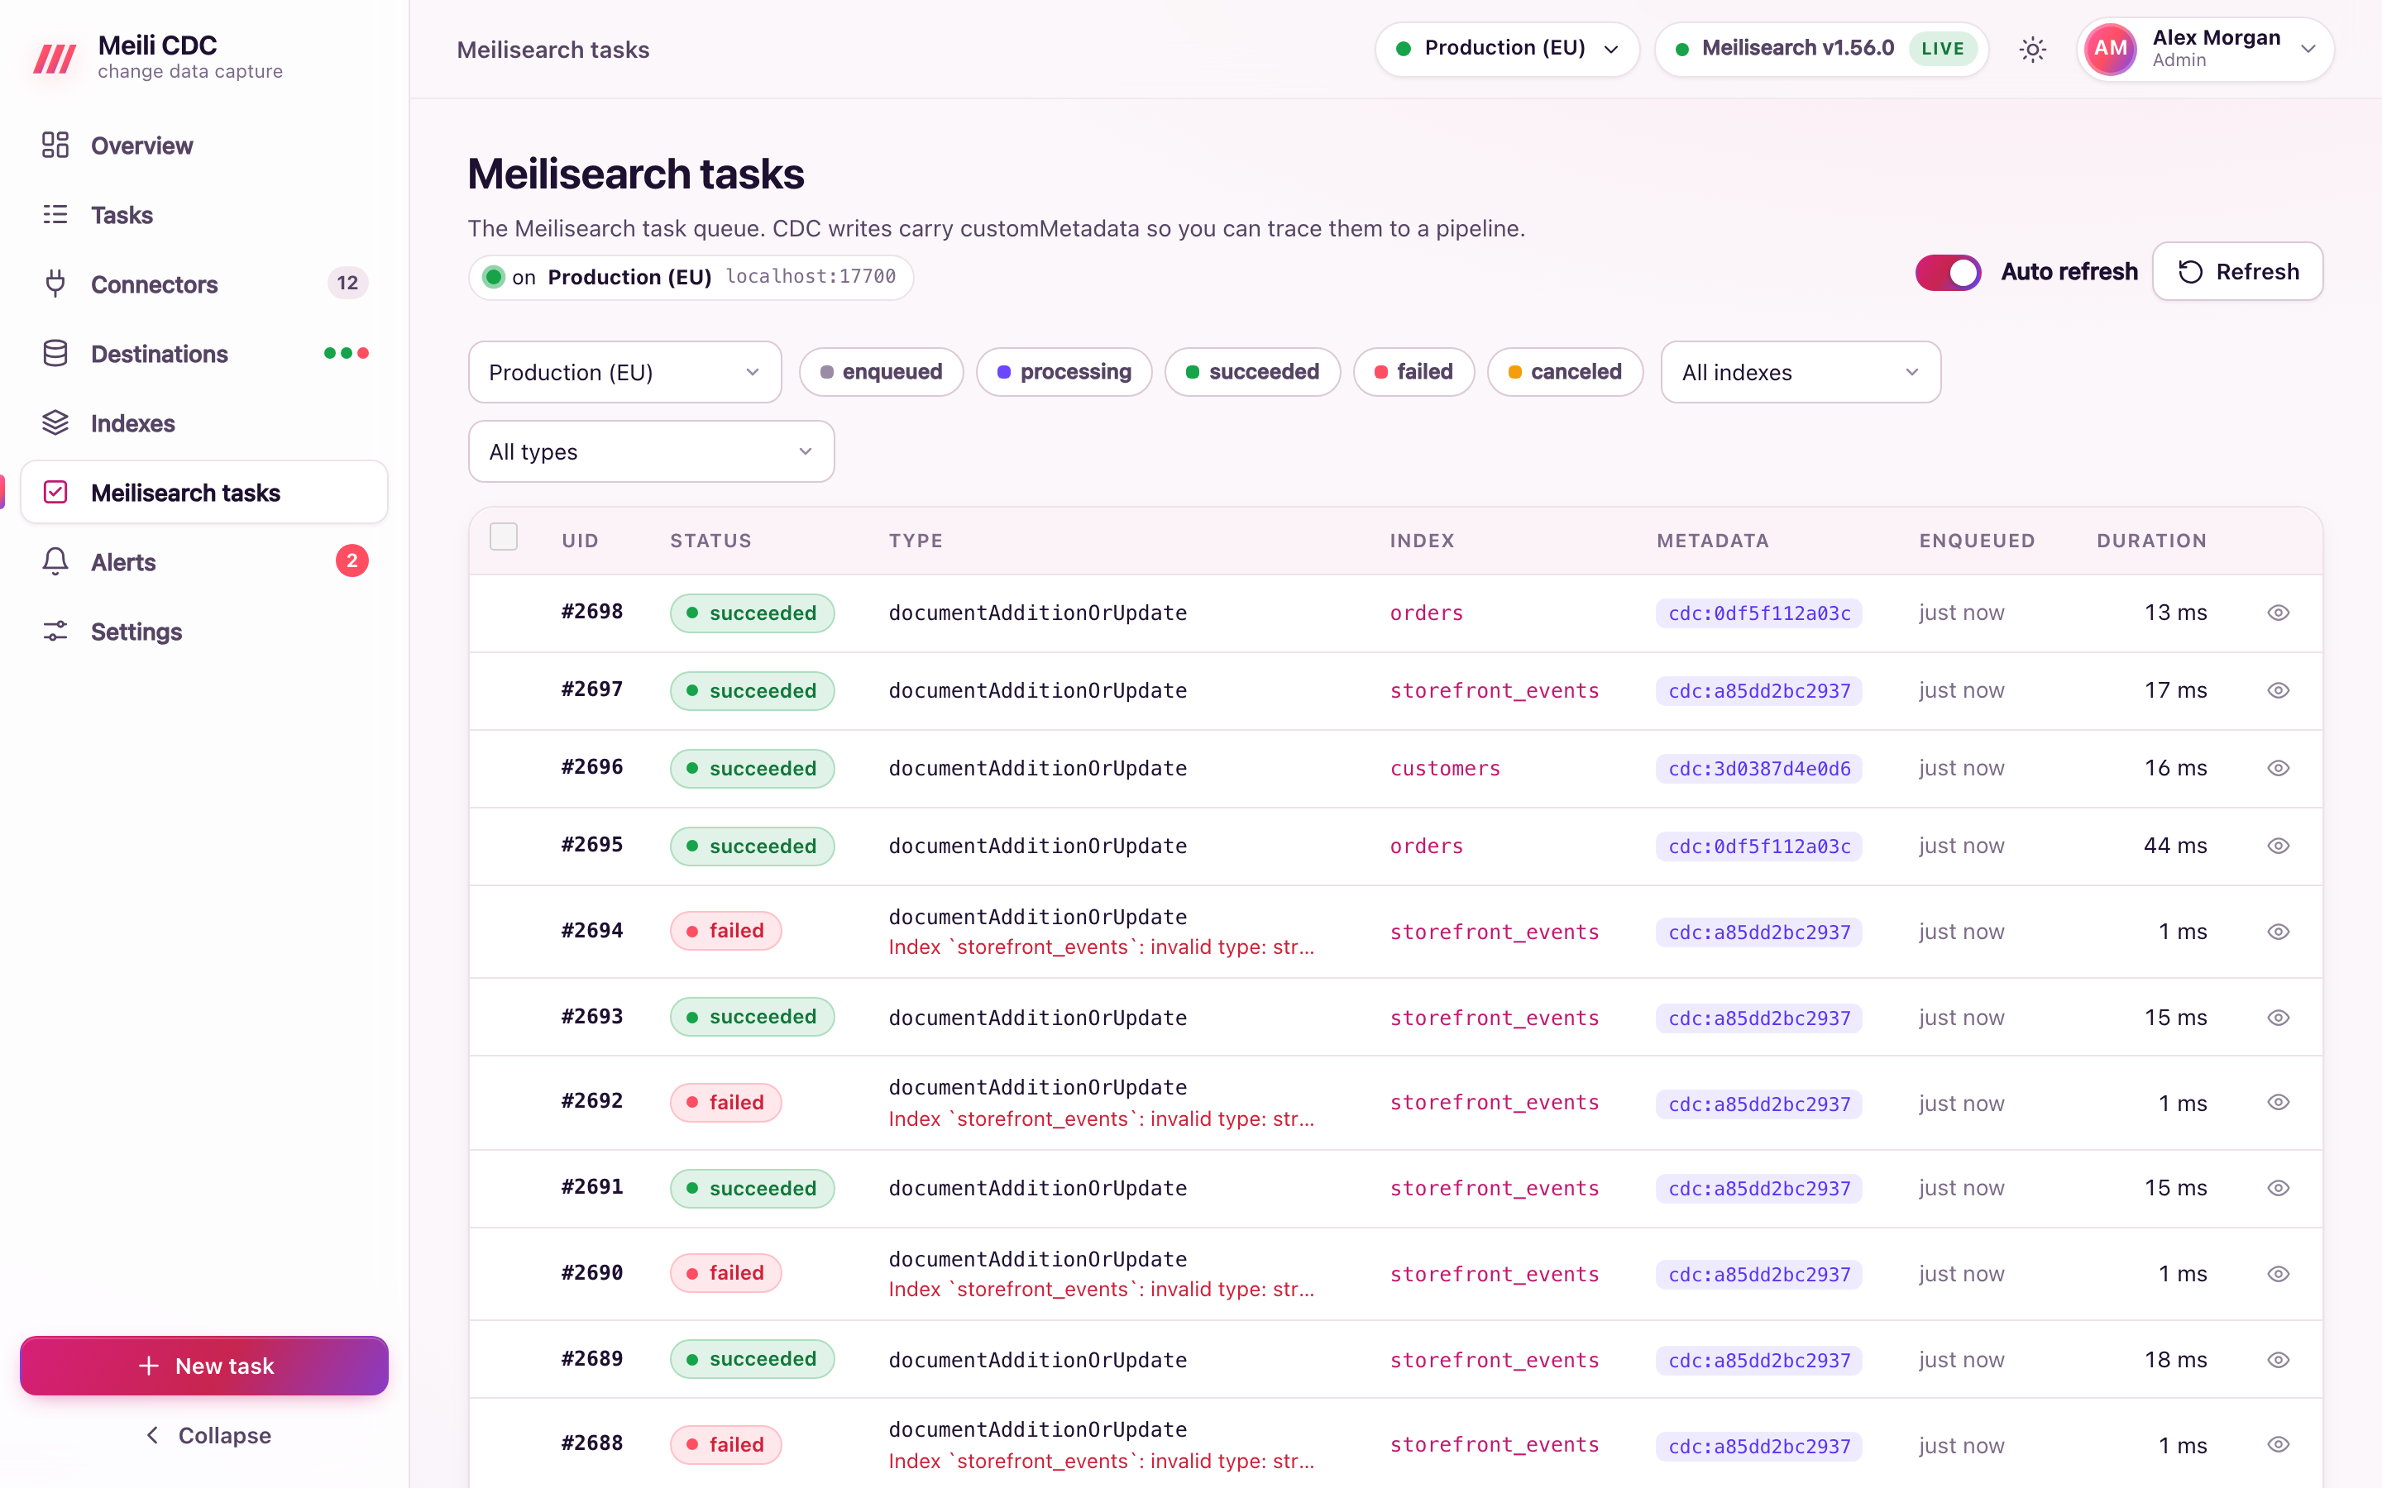The image size is (2382, 1488).
Task: Collapse the sidebar
Action: (x=206, y=1435)
